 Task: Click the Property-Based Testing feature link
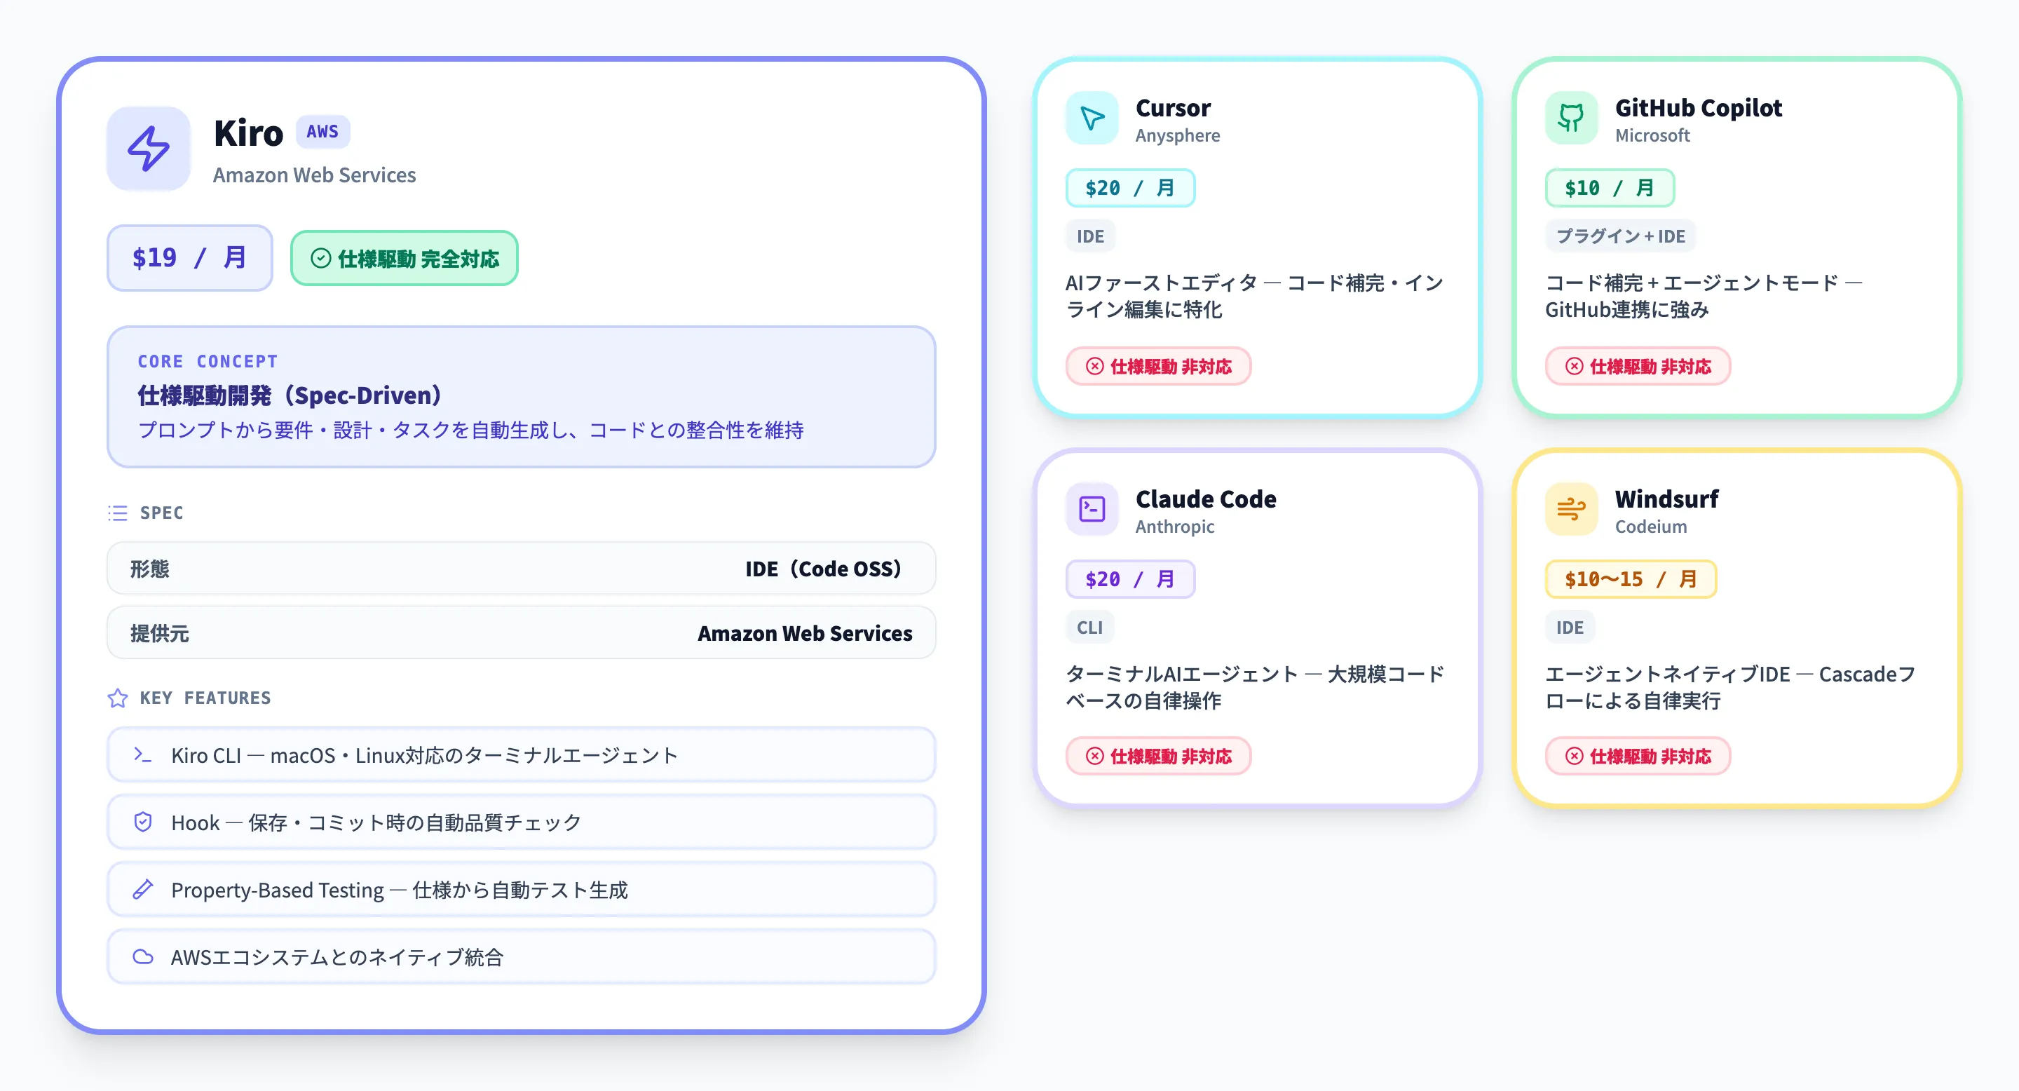(x=521, y=890)
